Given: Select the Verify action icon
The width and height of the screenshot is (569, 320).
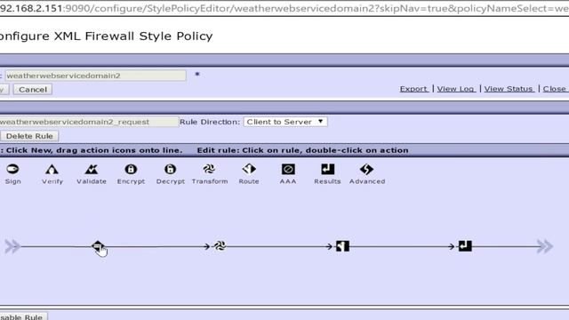Looking at the screenshot, I should (x=52, y=169).
